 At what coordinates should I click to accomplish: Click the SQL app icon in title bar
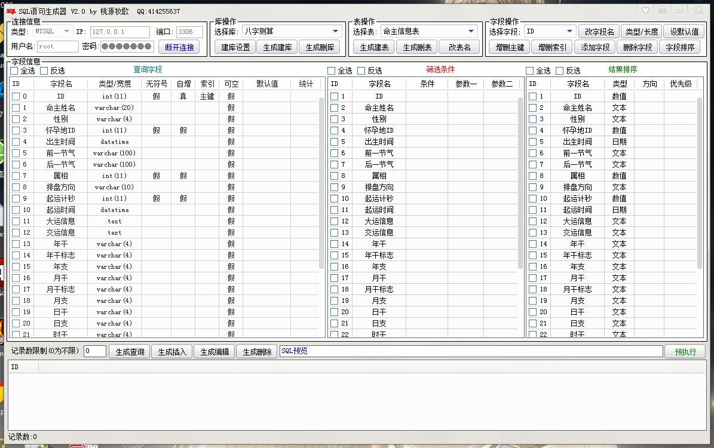click(x=11, y=11)
